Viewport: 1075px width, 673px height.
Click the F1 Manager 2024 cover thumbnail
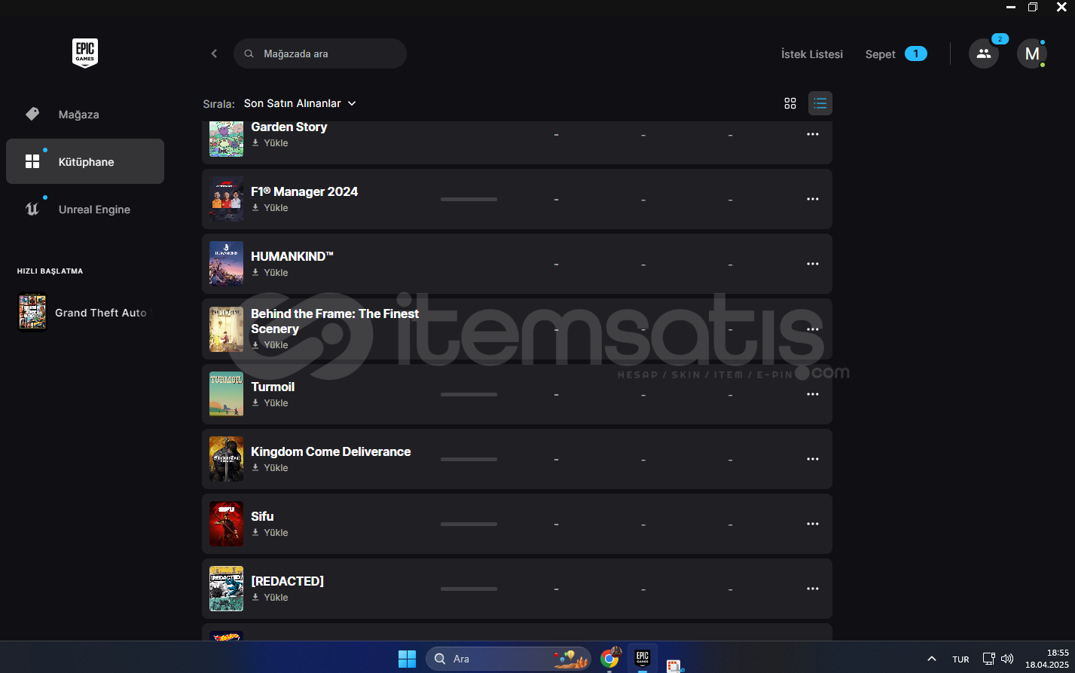226,199
